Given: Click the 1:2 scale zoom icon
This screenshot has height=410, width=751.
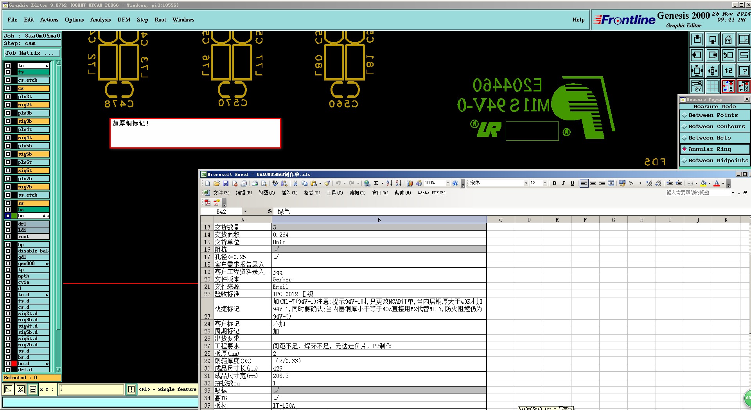Looking at the screenshot, I should 728,71.
